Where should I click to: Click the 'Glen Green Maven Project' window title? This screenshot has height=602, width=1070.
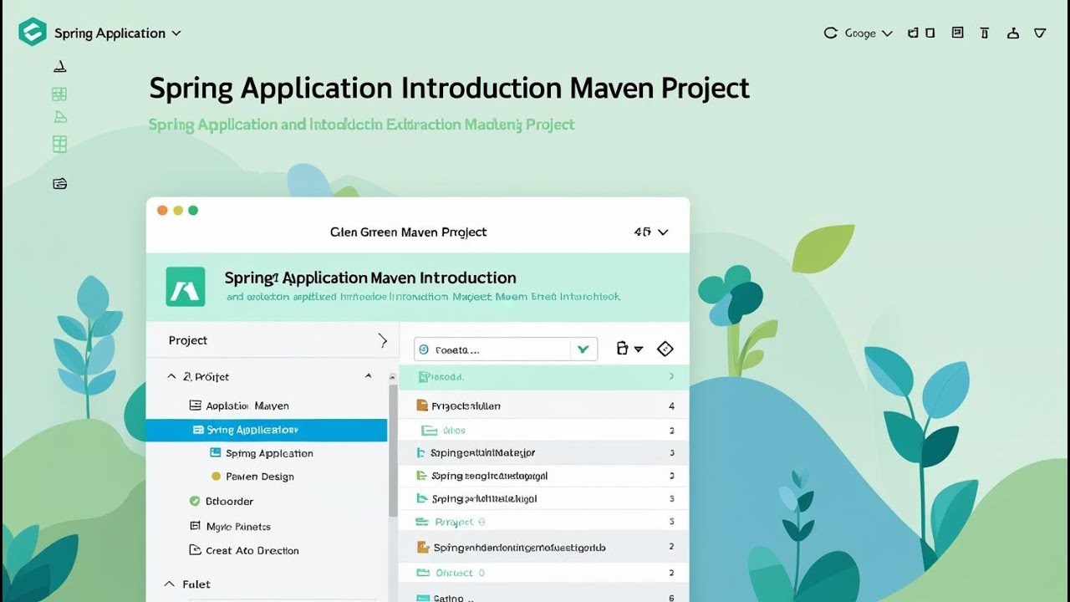[x=409, y=232]
